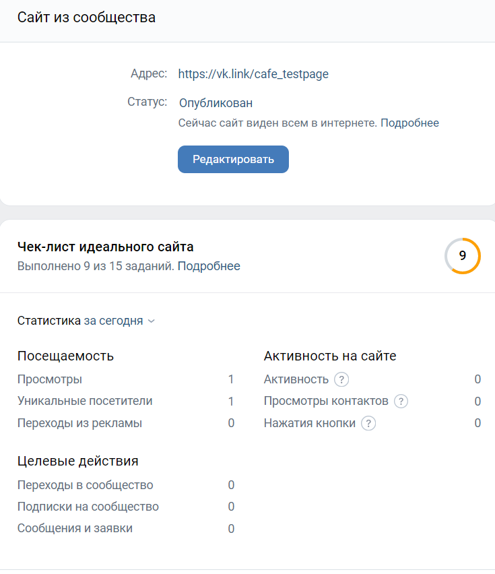The image size is (495, 574).
Task: Click the Статус: field label
Action: 147,102
